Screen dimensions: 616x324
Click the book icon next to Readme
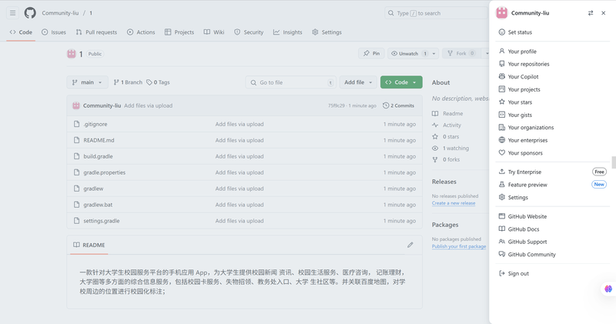pos(435,113)
